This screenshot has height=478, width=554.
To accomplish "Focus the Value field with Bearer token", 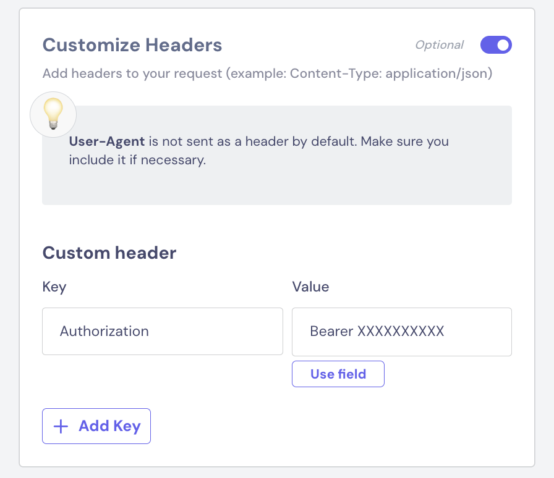I will click(x=402, y=332).
